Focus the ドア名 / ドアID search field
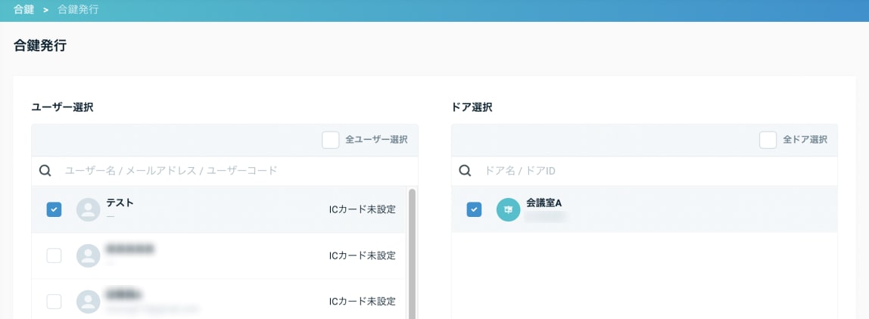This screenshot has width=869, height=319. tap(644, 171)
